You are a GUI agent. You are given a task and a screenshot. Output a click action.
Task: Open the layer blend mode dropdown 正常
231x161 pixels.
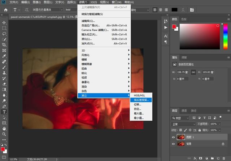(183, 124)
